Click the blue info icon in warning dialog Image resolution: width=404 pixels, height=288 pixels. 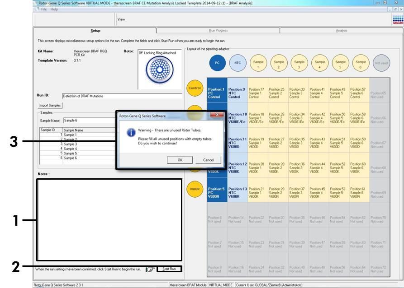131,132
